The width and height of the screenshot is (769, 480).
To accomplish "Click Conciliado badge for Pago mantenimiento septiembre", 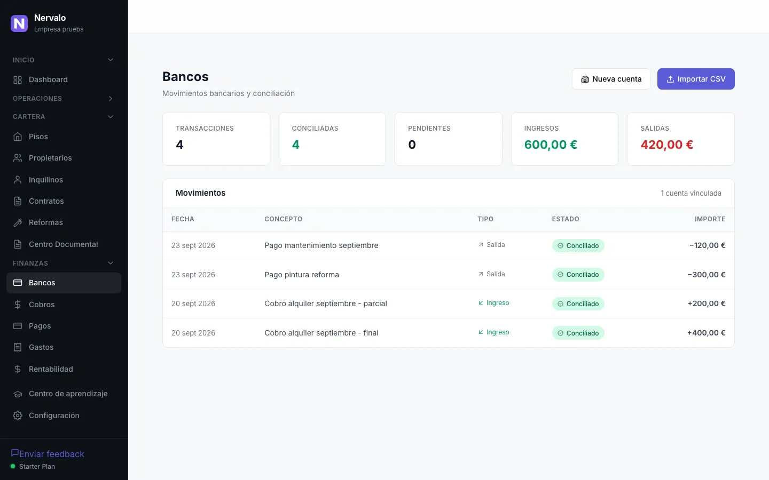I will click(x=578, y=246).
